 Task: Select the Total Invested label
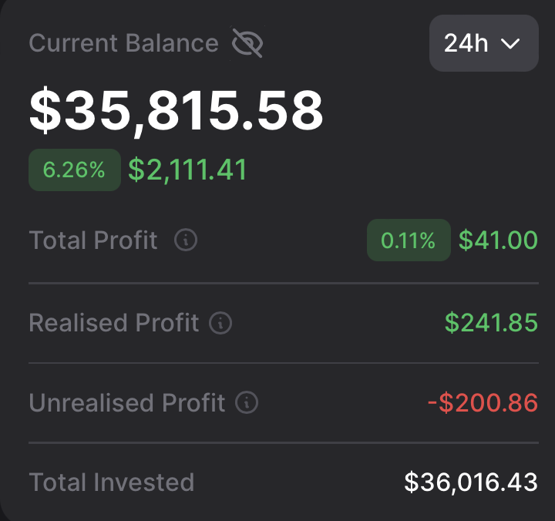111,482
